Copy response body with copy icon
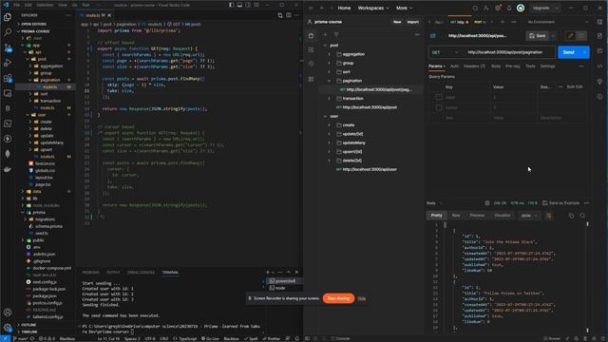 (x=571, y=216)
